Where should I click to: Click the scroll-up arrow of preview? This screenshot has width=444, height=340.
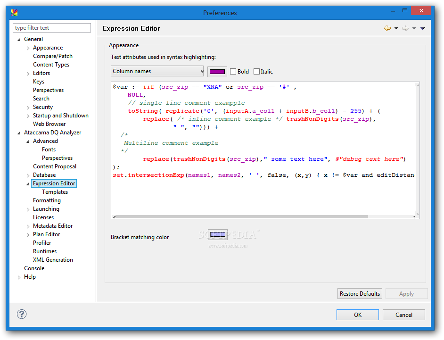418,85
